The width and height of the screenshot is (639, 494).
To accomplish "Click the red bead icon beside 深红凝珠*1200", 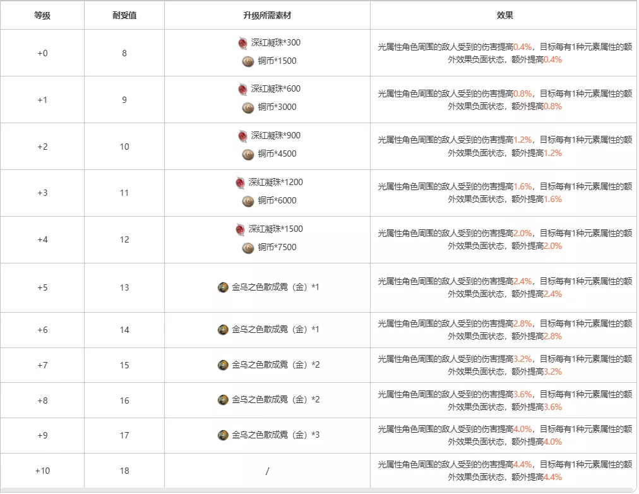I will [240, 183].
